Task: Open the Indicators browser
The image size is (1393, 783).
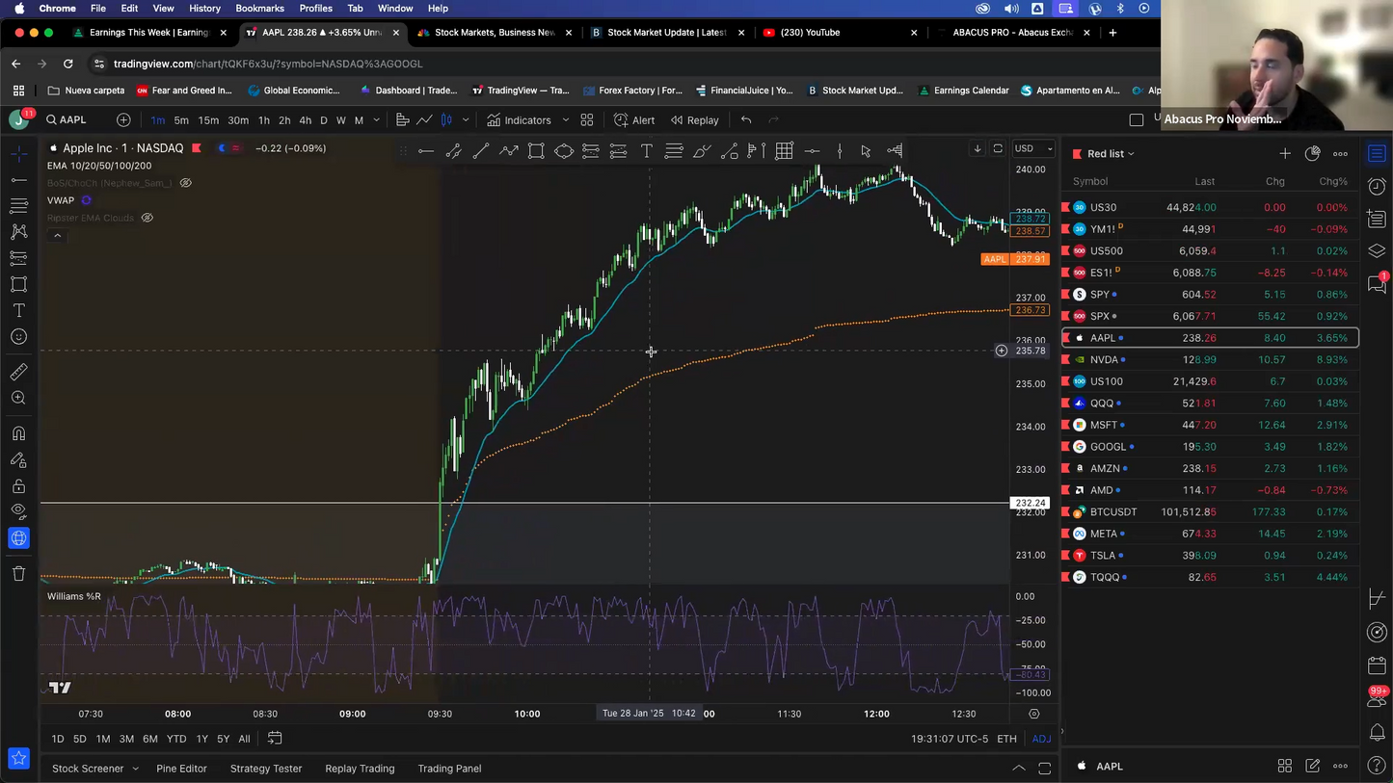Action: pyautogui.click(x=527, y=119)
